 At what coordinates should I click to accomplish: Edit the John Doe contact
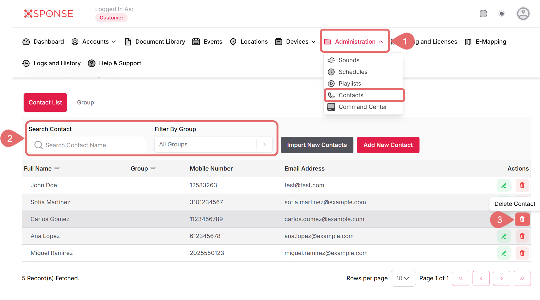(504, 185)
